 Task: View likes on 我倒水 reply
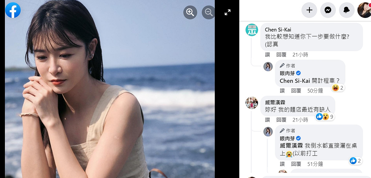pyautogui.click(x=355, y=161)
